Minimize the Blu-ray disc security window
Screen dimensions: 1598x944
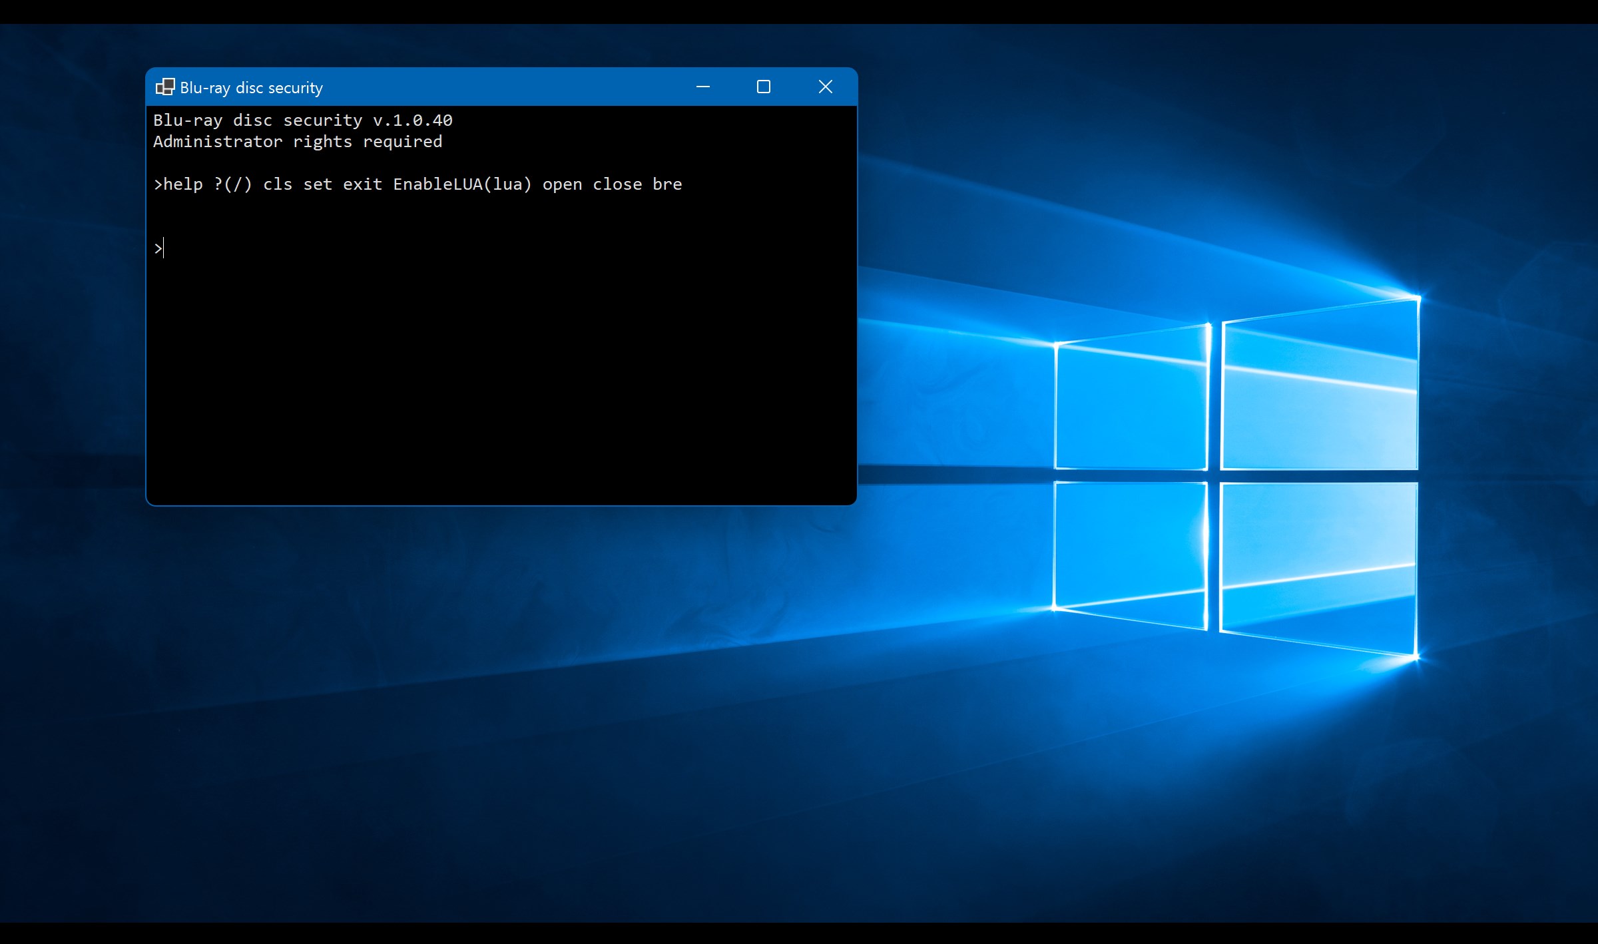[x=702, y=87]
